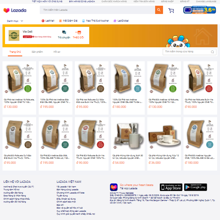Open the LazMall shortcut

(x=48, y=21)
